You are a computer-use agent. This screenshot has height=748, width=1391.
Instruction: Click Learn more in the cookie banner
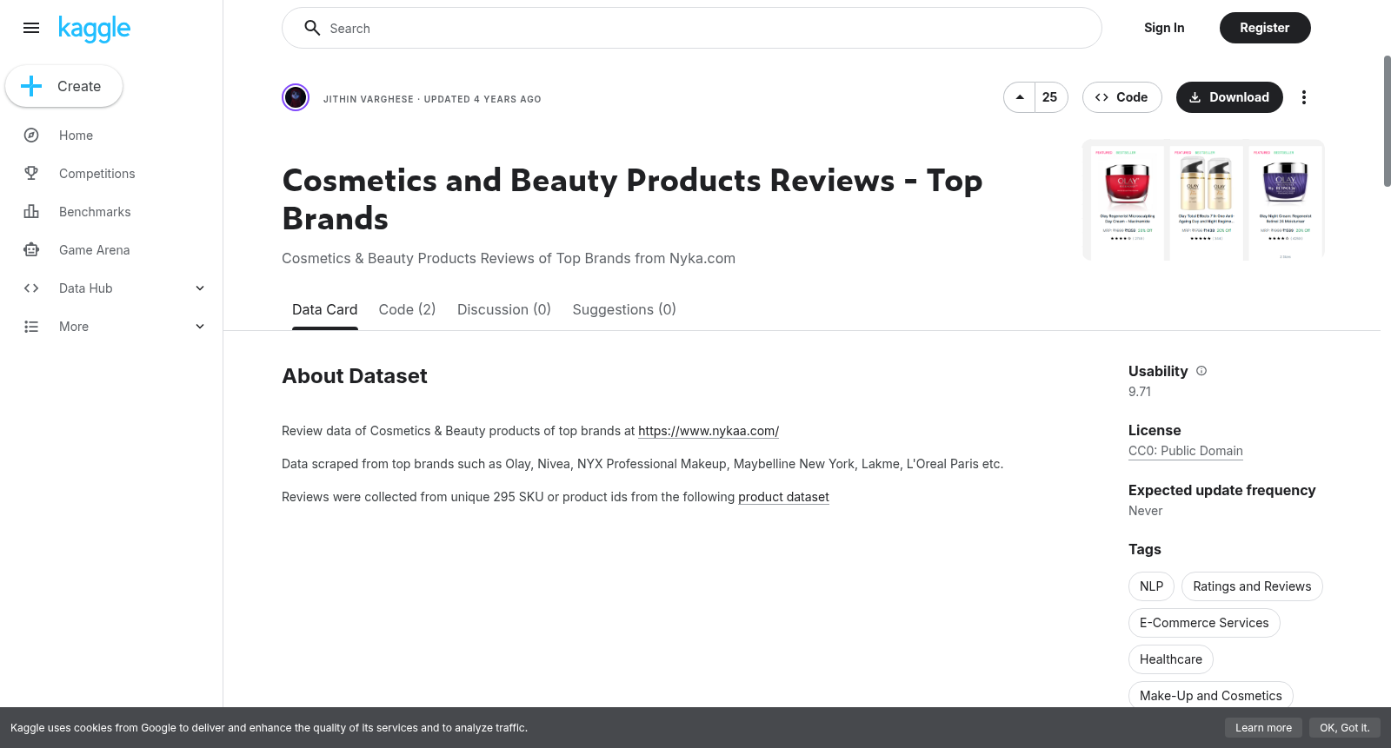(1263, 728)
